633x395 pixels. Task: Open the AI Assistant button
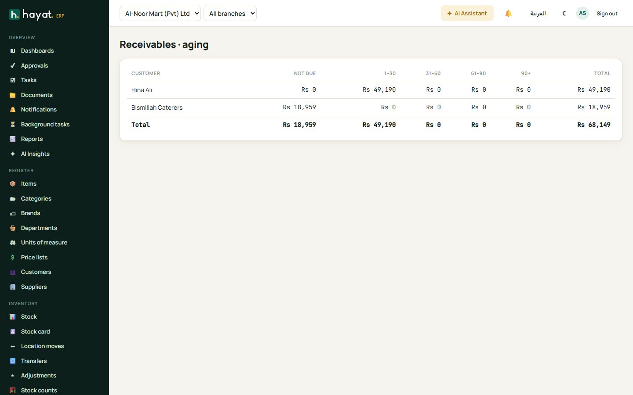click(467, 14)
